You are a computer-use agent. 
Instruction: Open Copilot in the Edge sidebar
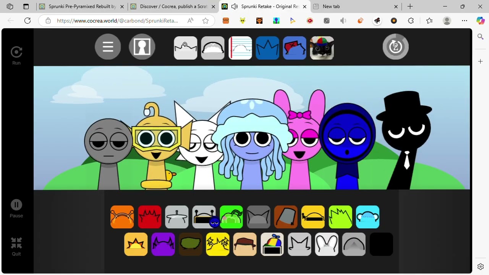[x=481, y=21]
